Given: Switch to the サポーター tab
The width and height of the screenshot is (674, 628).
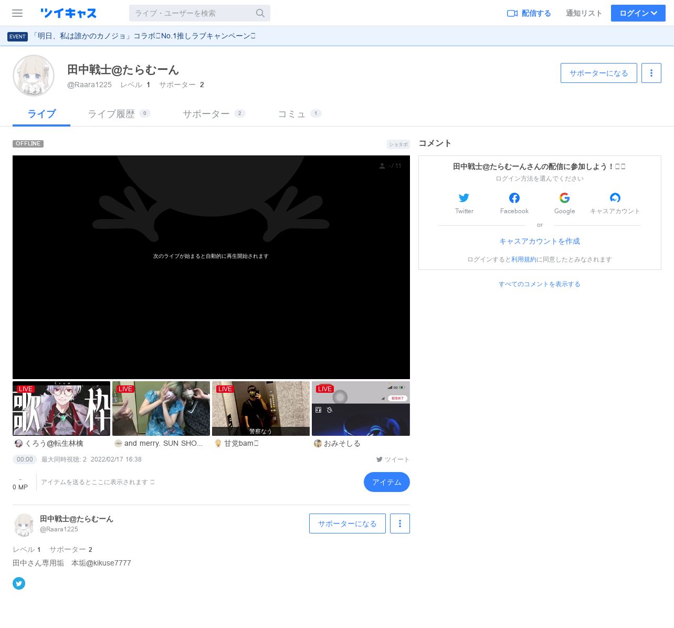Looking at the screenshot, I should pos(206,114).
